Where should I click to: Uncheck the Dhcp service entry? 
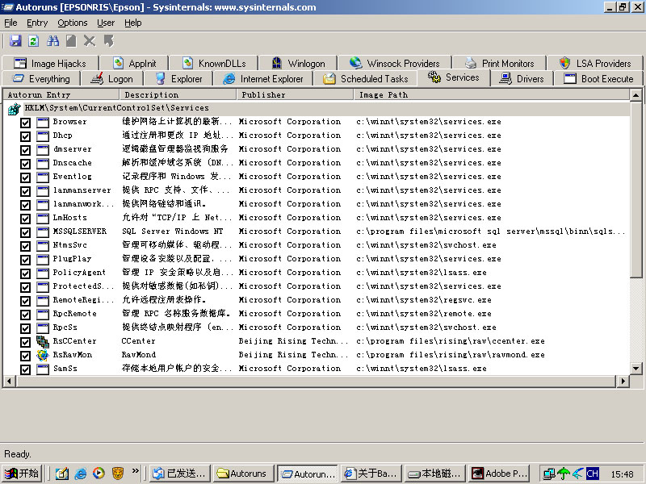coord(25,136)
